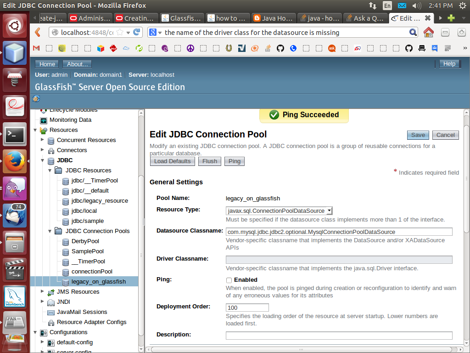Click the search magnifier icon
The image size is (470, 353).
coord(413,32)
